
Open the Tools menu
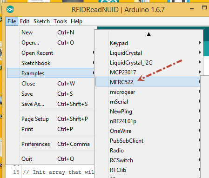61,21
